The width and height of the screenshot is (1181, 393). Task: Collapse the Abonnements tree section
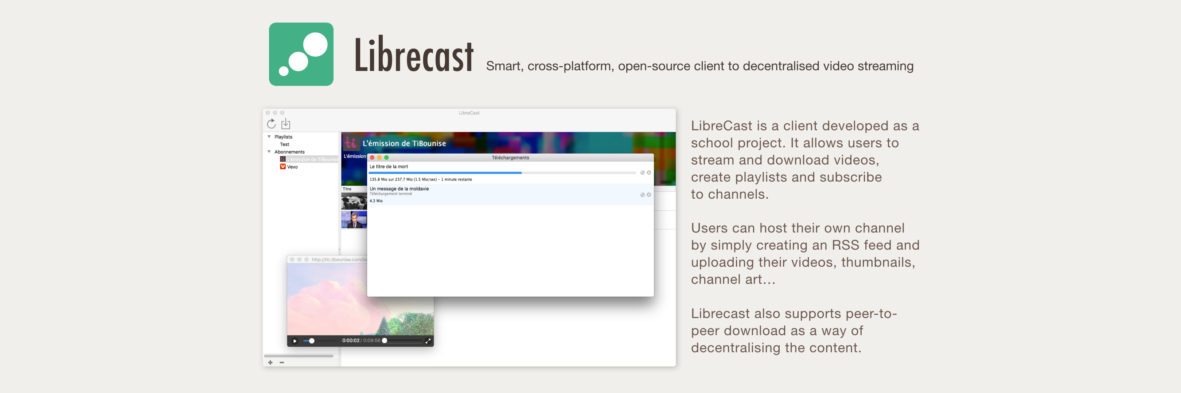tap(269, 152)
